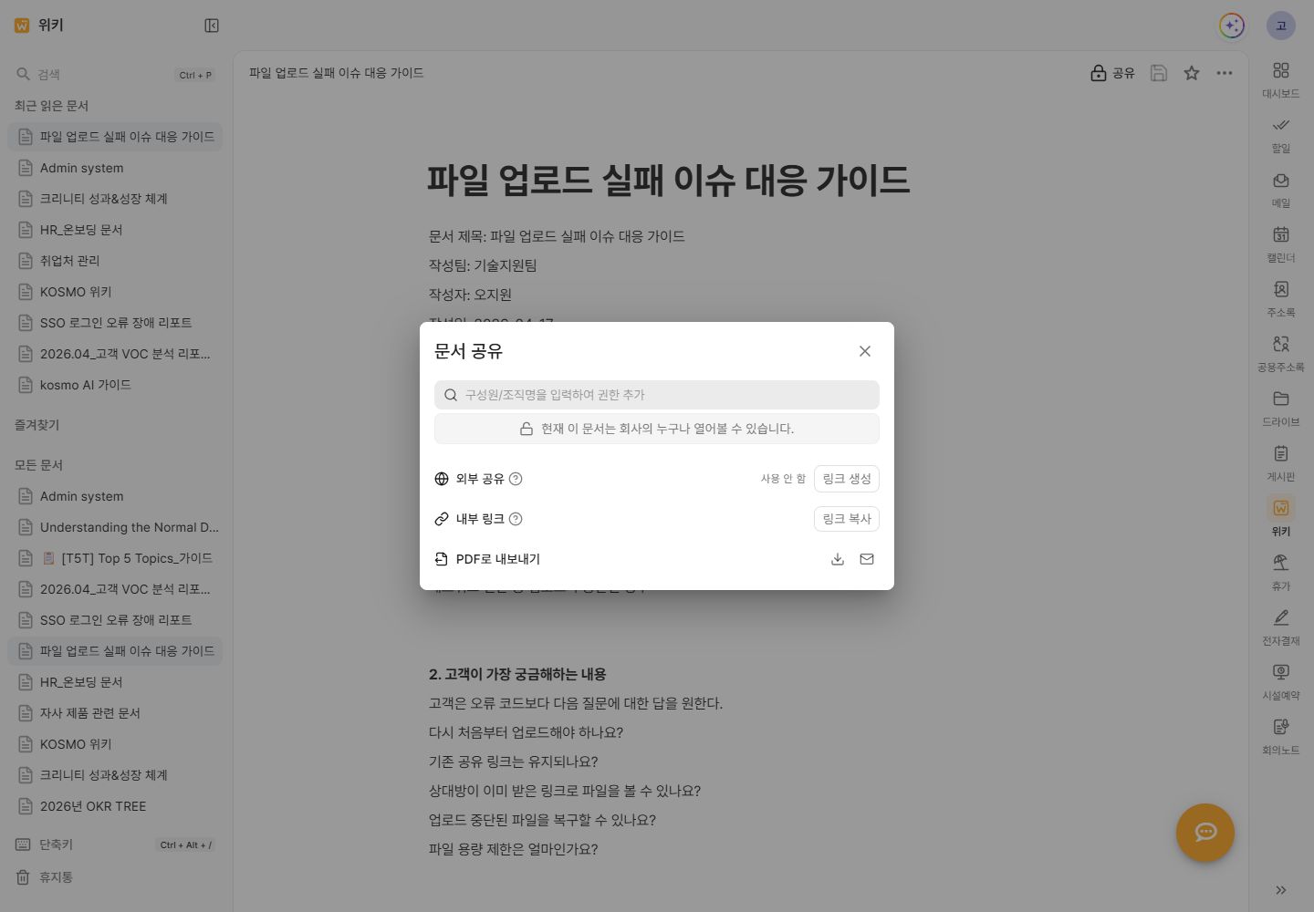Screen dimensions: 1314x912
Task: Open 공용주소록 from right sidebar
Action: click(x=1281, y=353)
